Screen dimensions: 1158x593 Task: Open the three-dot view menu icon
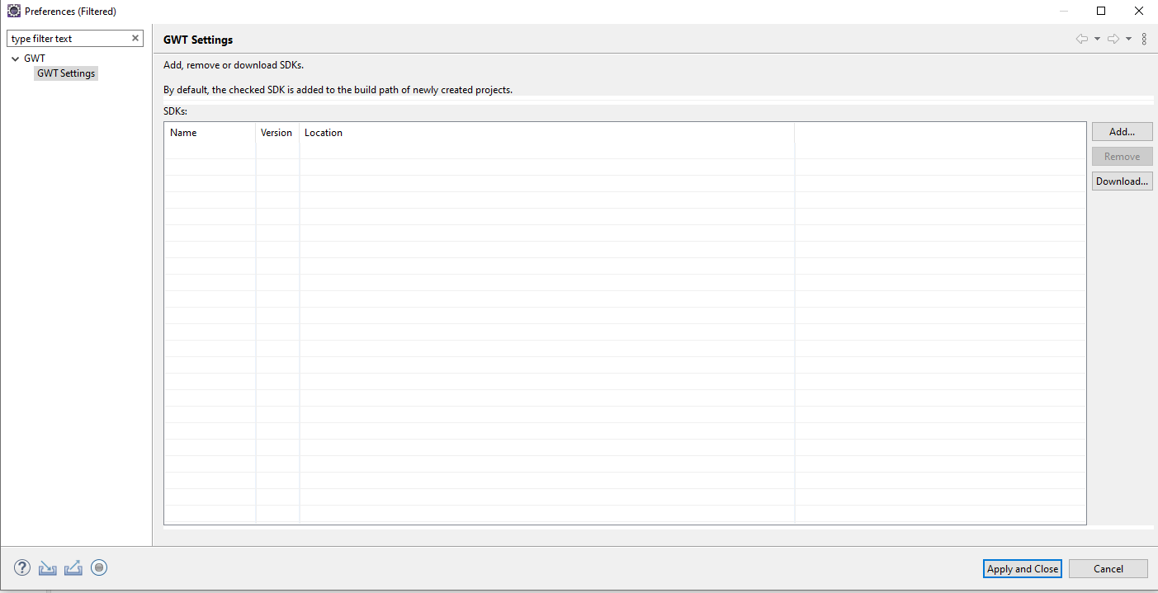click(x=1144, y=39)
